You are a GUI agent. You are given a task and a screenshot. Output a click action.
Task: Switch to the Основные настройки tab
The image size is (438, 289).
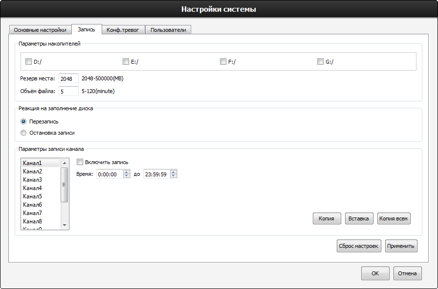point(40,30)
